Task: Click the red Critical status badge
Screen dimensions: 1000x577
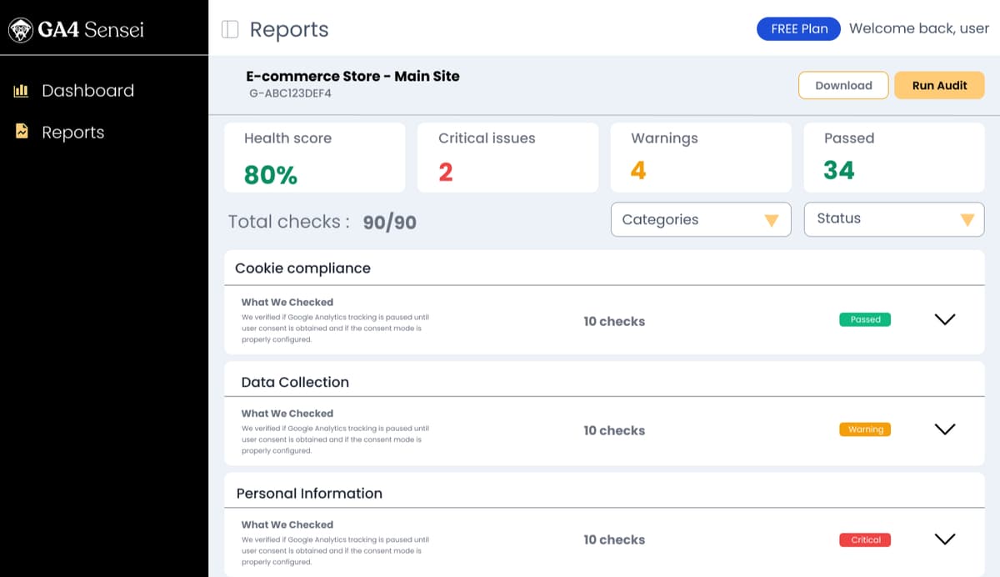Action: (x=865, y=539)
